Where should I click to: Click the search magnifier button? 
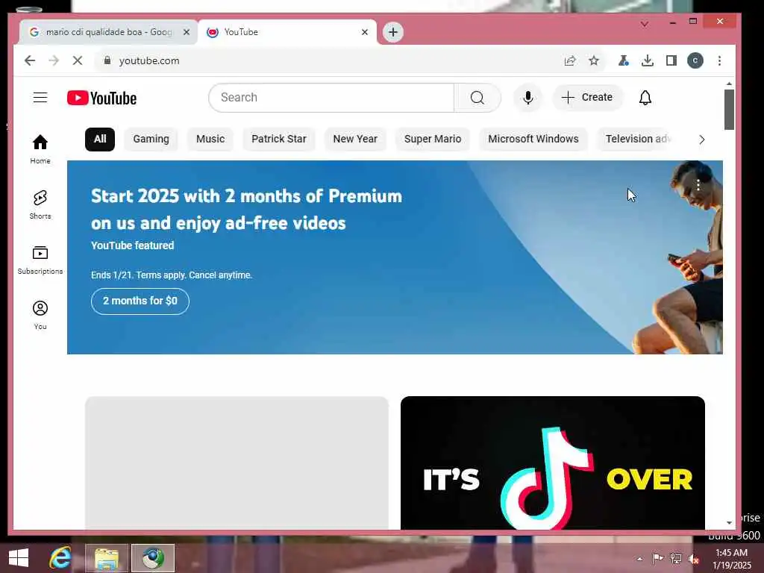pos(477,98)
